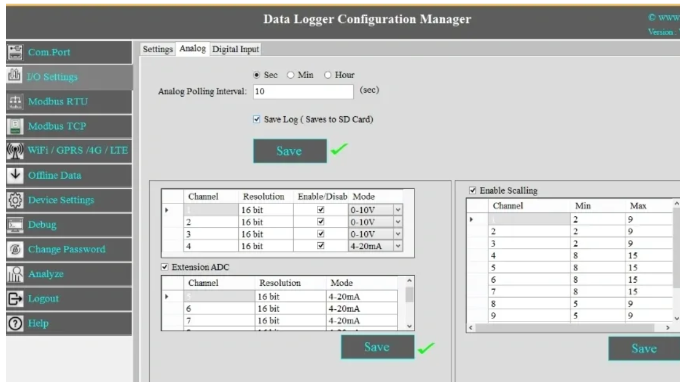Open Mode dropdown for channel 4
This screenshot has width=686, height=385.
[398, 246]
